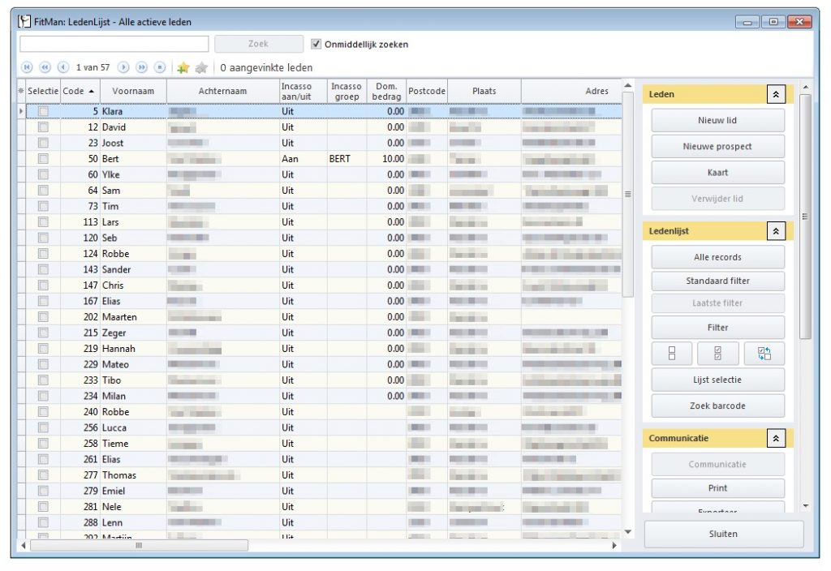Click the invert selection icon button
Image resolution: width=831 pixels, height=571 pixels.
click(764, 353)
